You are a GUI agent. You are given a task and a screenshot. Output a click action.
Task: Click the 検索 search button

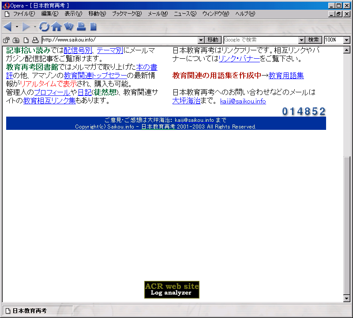(x=314, y=40)
